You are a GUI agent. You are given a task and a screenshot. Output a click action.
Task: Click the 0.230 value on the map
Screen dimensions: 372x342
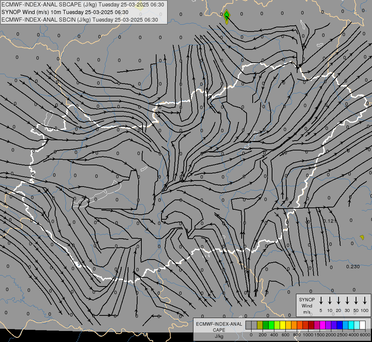coord(353,266)
